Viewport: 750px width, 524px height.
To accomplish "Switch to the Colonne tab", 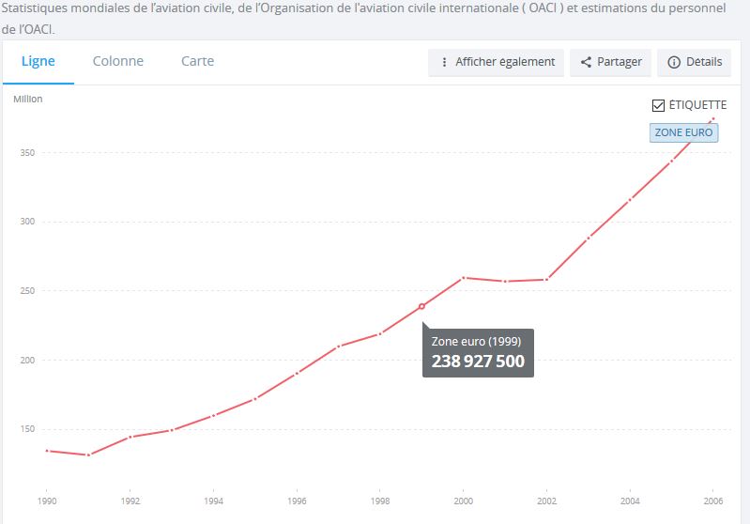I will pos(118,61).
